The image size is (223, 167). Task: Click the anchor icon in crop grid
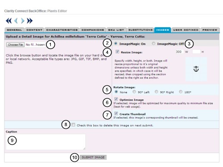coord(196,69)
